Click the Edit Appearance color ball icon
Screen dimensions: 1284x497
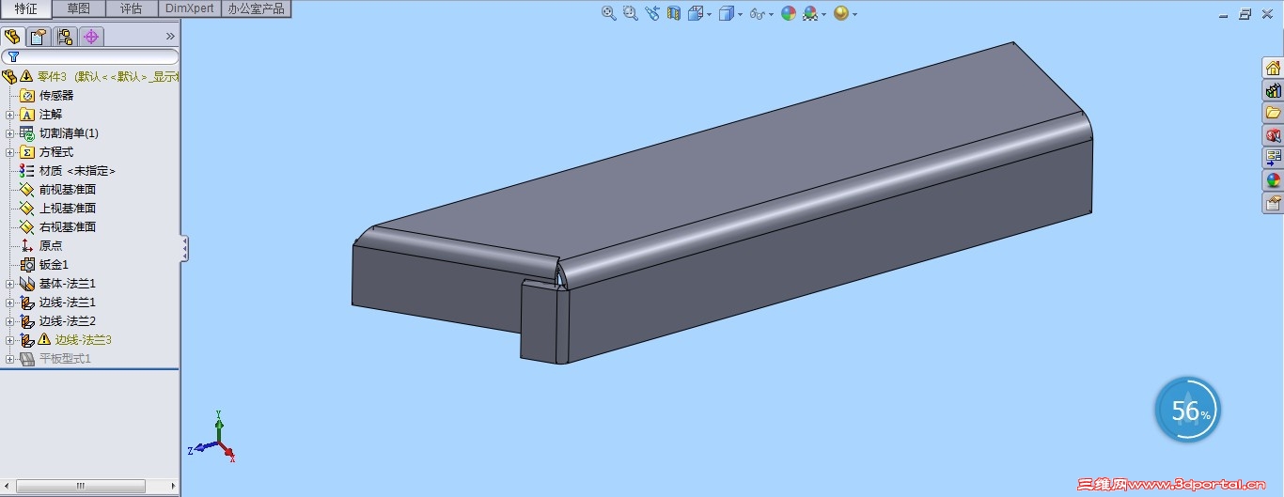[788, 13]
